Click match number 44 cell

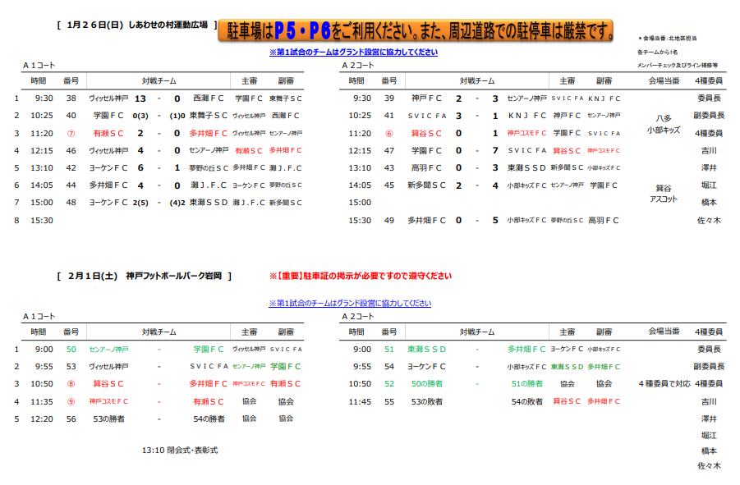point(71,185)
